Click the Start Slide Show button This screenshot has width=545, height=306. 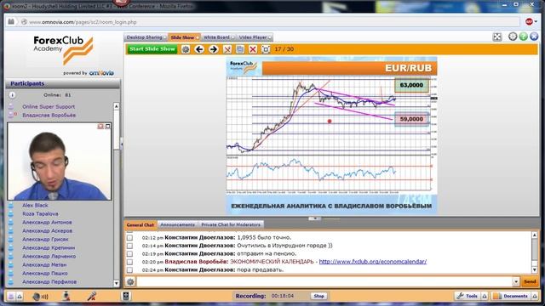tap(152, 49)
